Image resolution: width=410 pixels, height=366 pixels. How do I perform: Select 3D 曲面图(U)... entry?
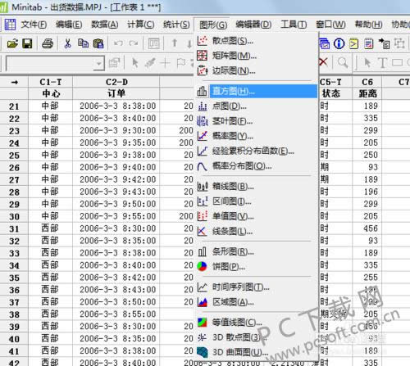point(257,352)
